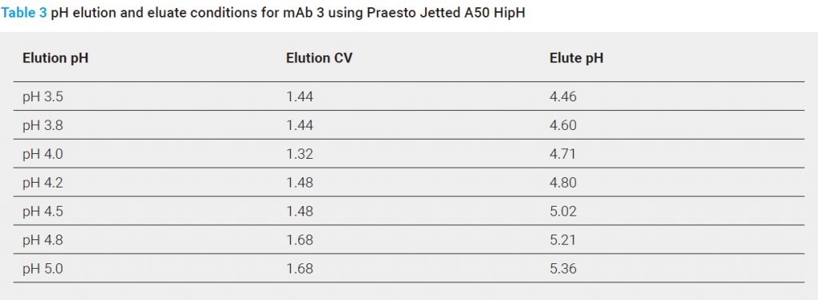Screen dimensions: 818x300
Task: Click the pH 4.0 row cell
Action: 43,154
